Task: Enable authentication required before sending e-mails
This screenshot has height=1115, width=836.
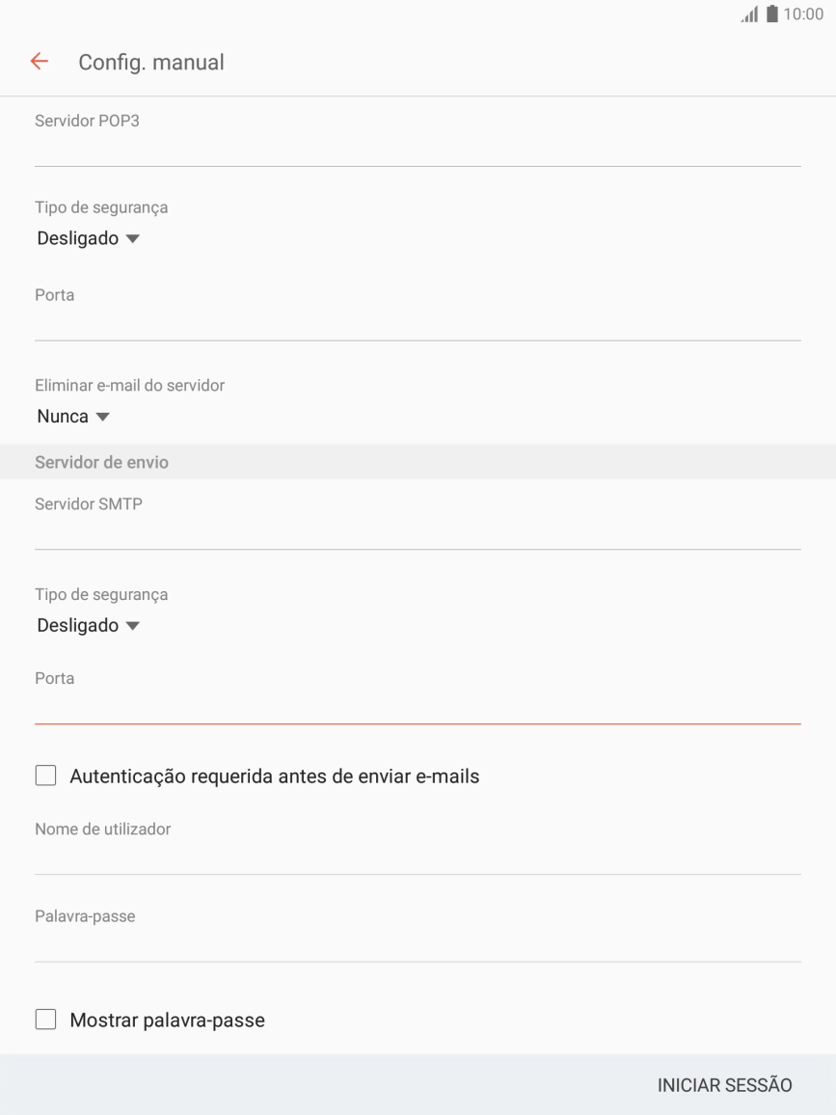Action: 45,775
